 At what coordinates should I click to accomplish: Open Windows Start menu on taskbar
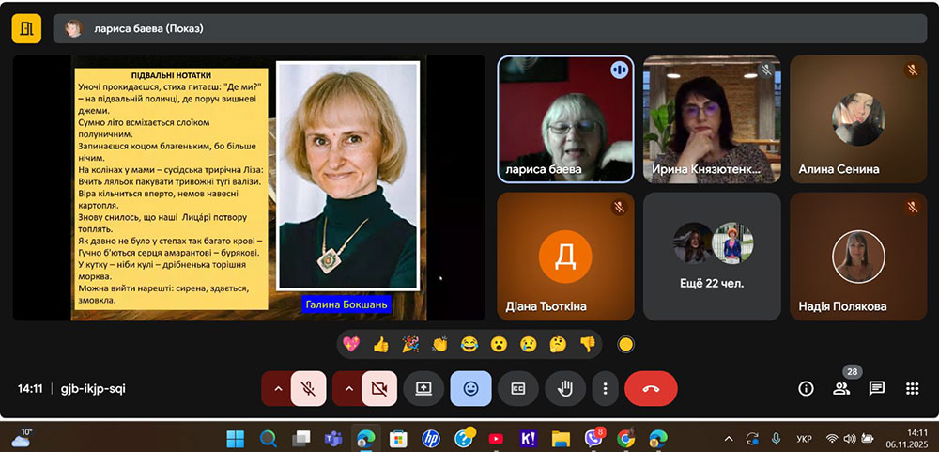tap(235, 438)
